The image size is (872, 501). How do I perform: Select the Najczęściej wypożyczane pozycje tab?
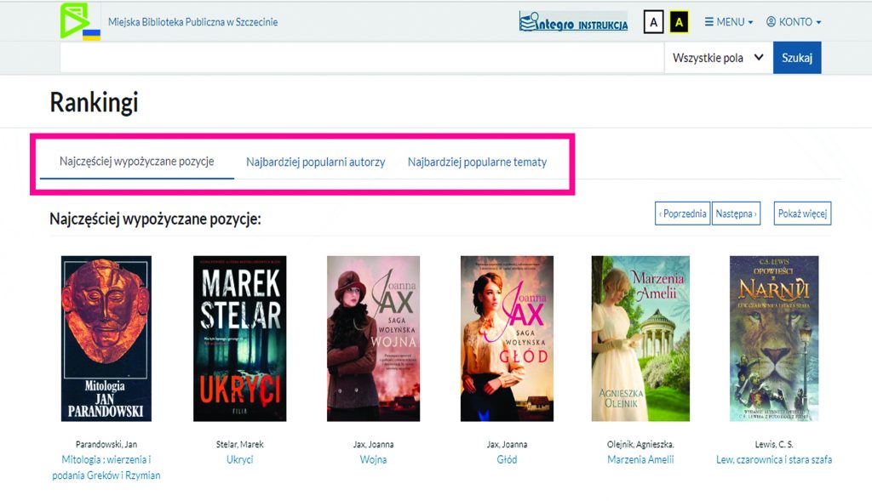click(x=136, y=162)
